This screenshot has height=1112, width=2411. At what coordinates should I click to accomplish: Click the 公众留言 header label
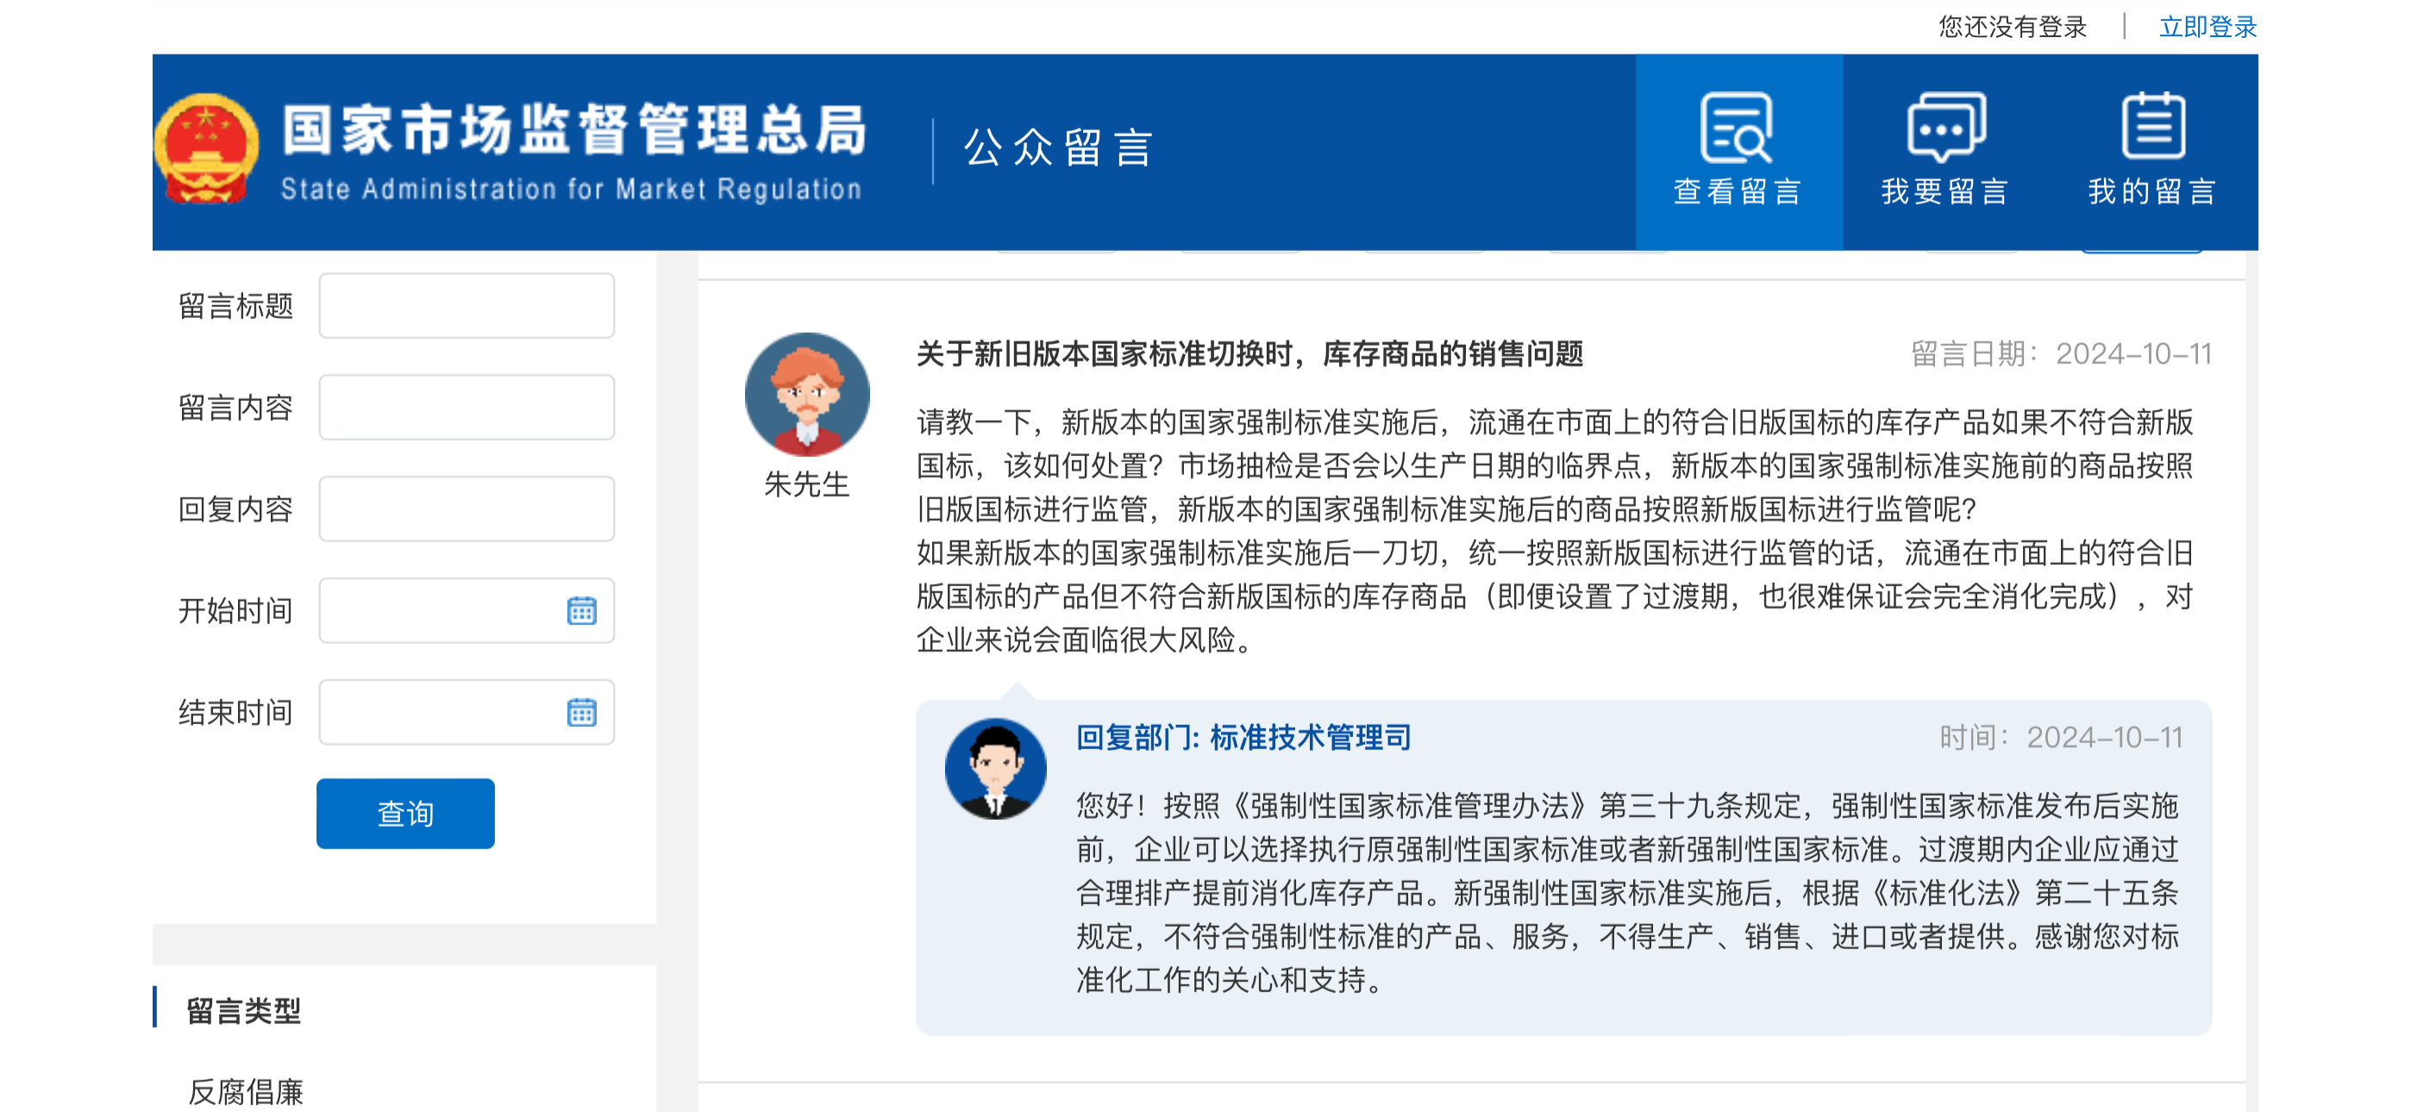coord(1058,148)
